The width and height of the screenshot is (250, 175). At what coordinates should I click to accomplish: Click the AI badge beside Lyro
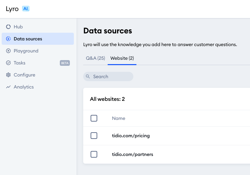[26, 9]
